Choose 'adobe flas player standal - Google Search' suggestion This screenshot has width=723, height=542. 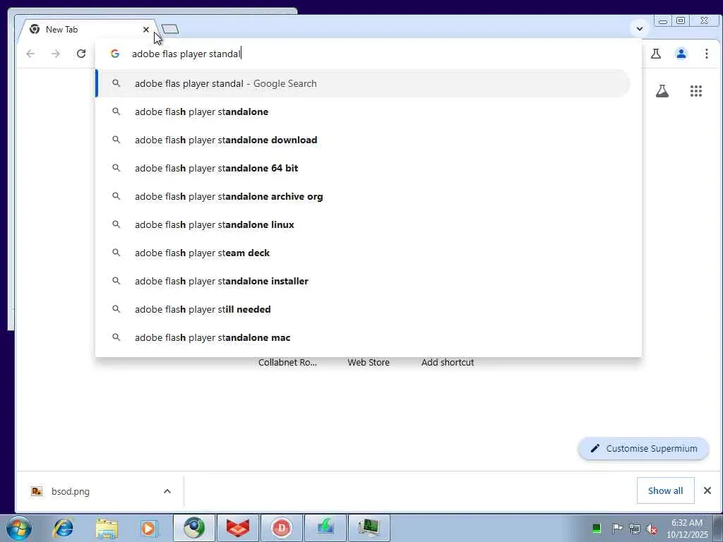pyautogui.click(x=362, y=83)
